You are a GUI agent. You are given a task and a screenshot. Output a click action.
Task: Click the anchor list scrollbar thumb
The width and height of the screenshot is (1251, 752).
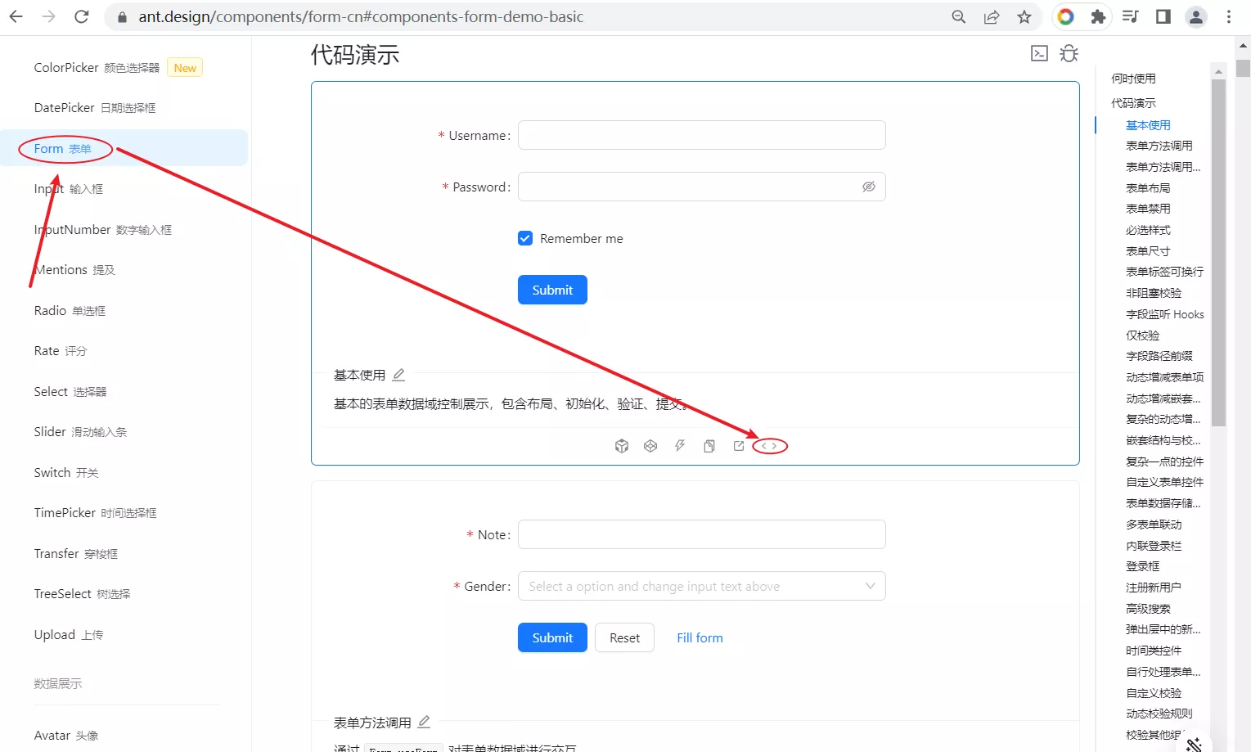[1218, 253]
